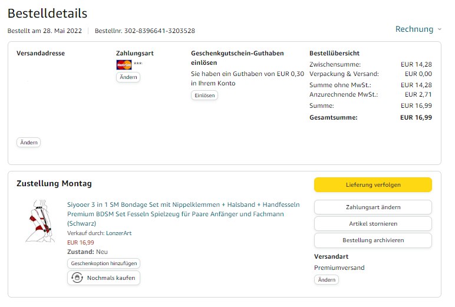Track delivery with Lieferung verfolgen
This screenshot has width=455, height=307.
[x=372, y=185]
